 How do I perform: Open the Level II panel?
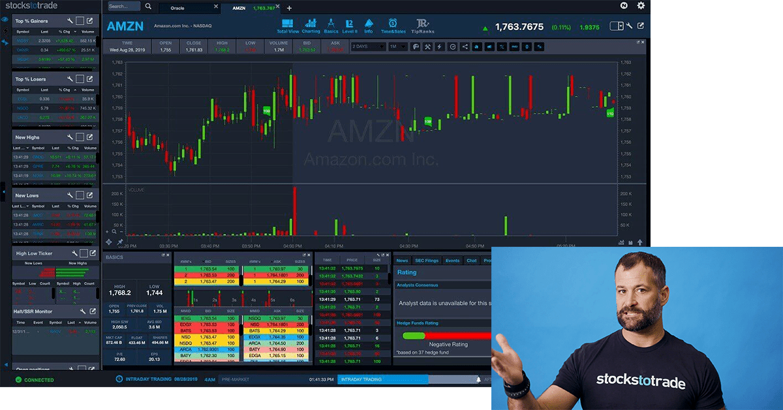[349, 26]
